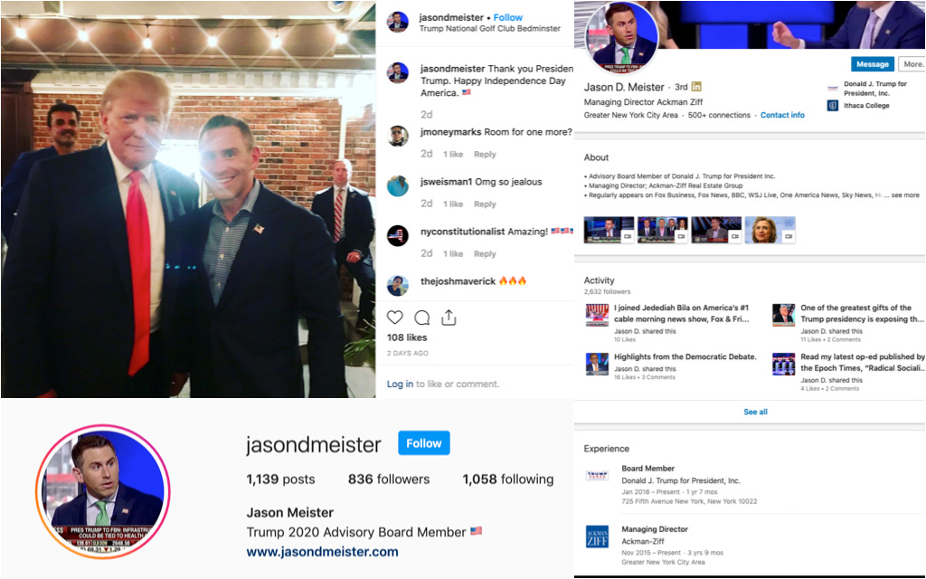The height and width of the screenshot is (579, 926).
Task: Open jmoneymarks commenter avatar
Action: (398, 136)
